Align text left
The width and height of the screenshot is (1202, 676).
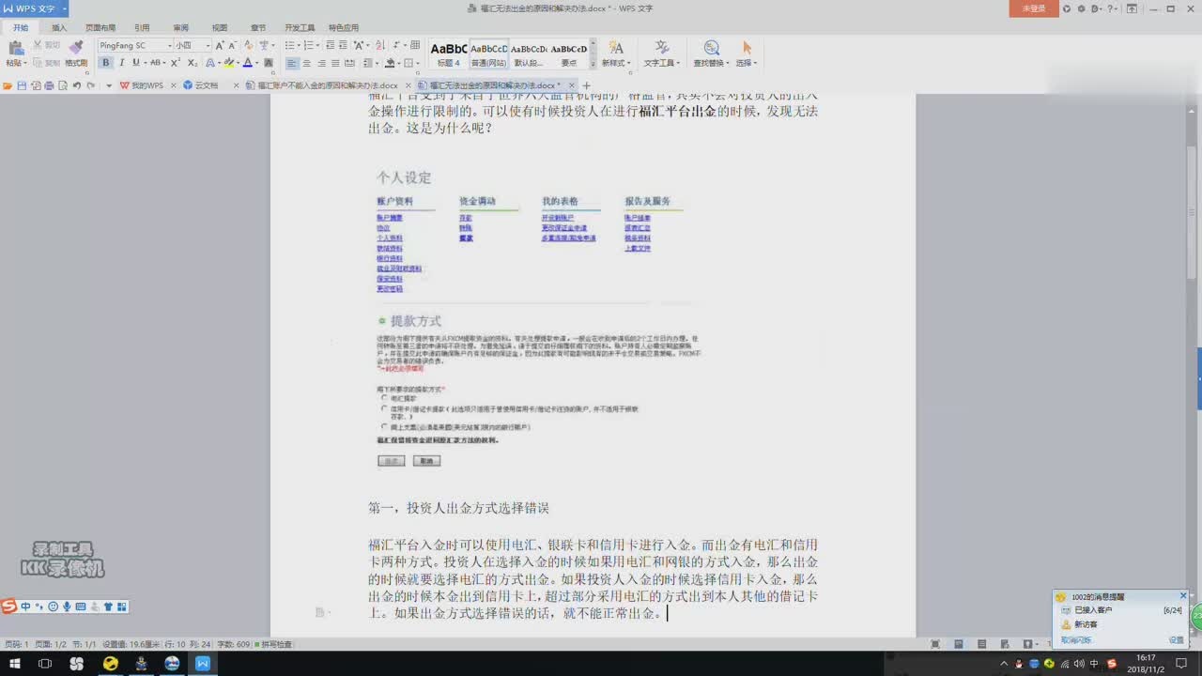(x=292, y=63)
